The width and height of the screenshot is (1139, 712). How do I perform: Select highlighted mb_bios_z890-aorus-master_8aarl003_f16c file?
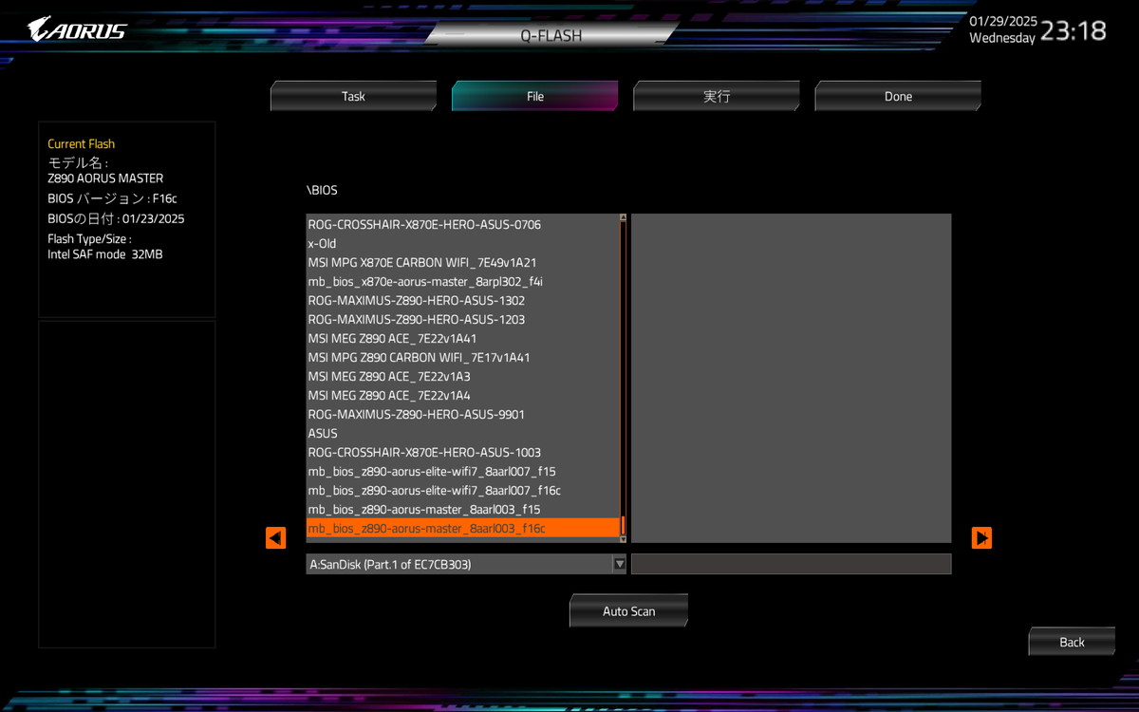click(x=462, y=528)
